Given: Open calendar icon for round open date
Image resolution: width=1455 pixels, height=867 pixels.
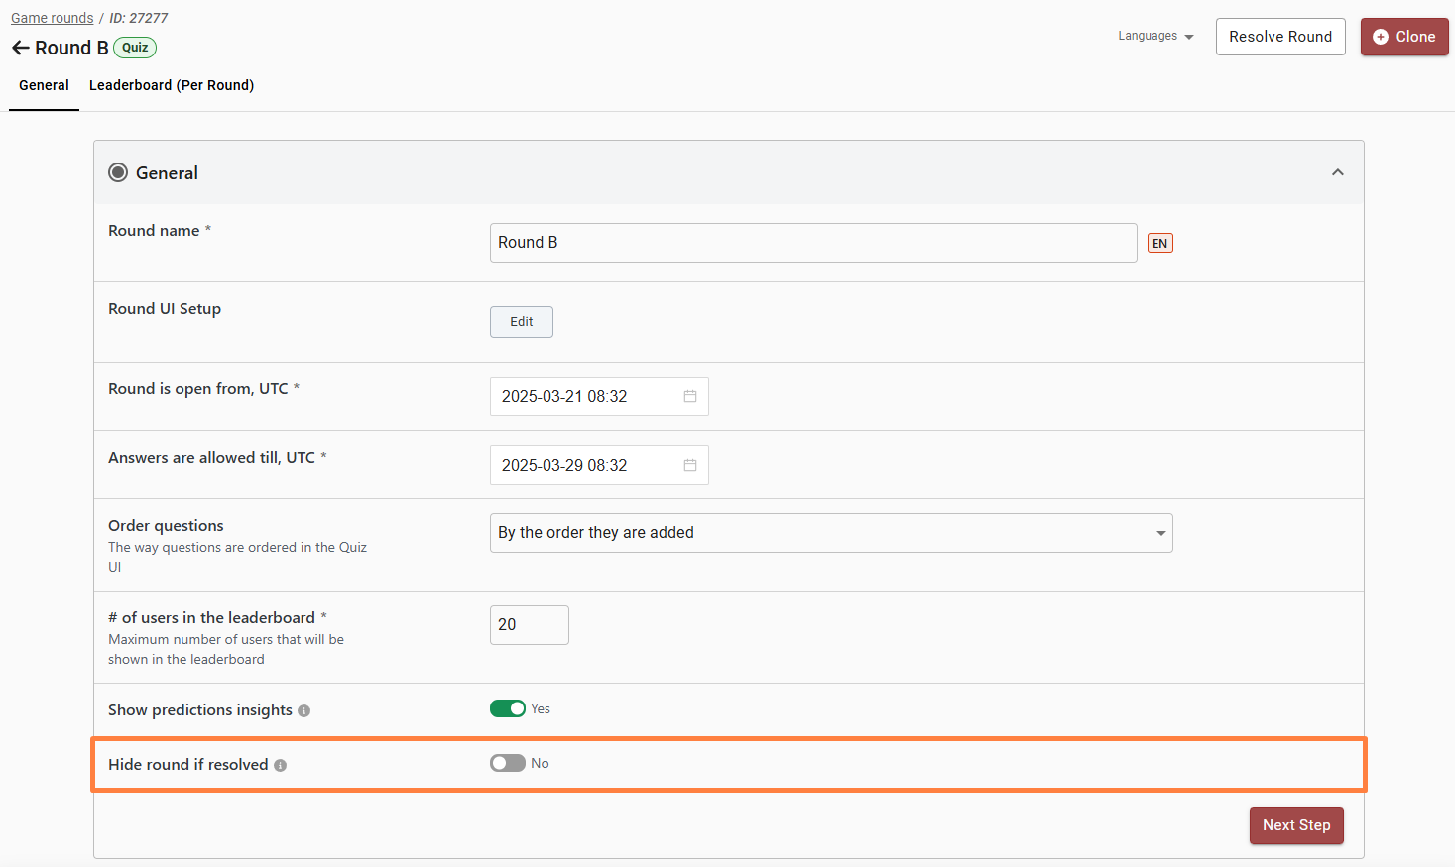Looking at the screenshot, I should coord(690,396).
